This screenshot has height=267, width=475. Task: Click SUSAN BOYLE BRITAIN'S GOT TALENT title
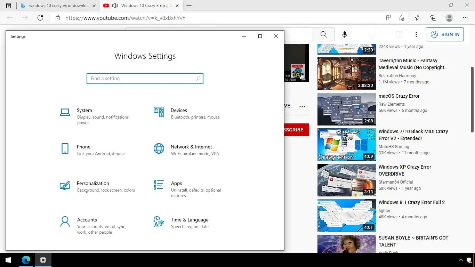(413, 241)
